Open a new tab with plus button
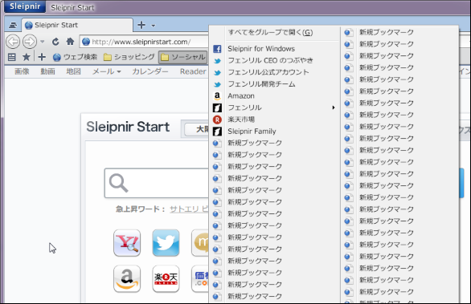Screen dimensions: 471x304 [141, 25]
